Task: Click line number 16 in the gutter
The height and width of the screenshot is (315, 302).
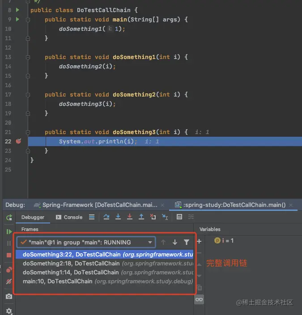Action: [8, 85]
